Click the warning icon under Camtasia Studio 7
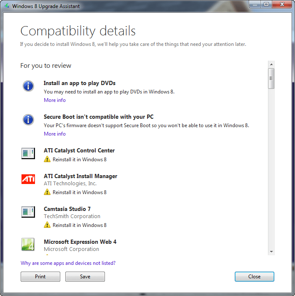Viewport: 295px width, 296px height. tap(47, 225)
